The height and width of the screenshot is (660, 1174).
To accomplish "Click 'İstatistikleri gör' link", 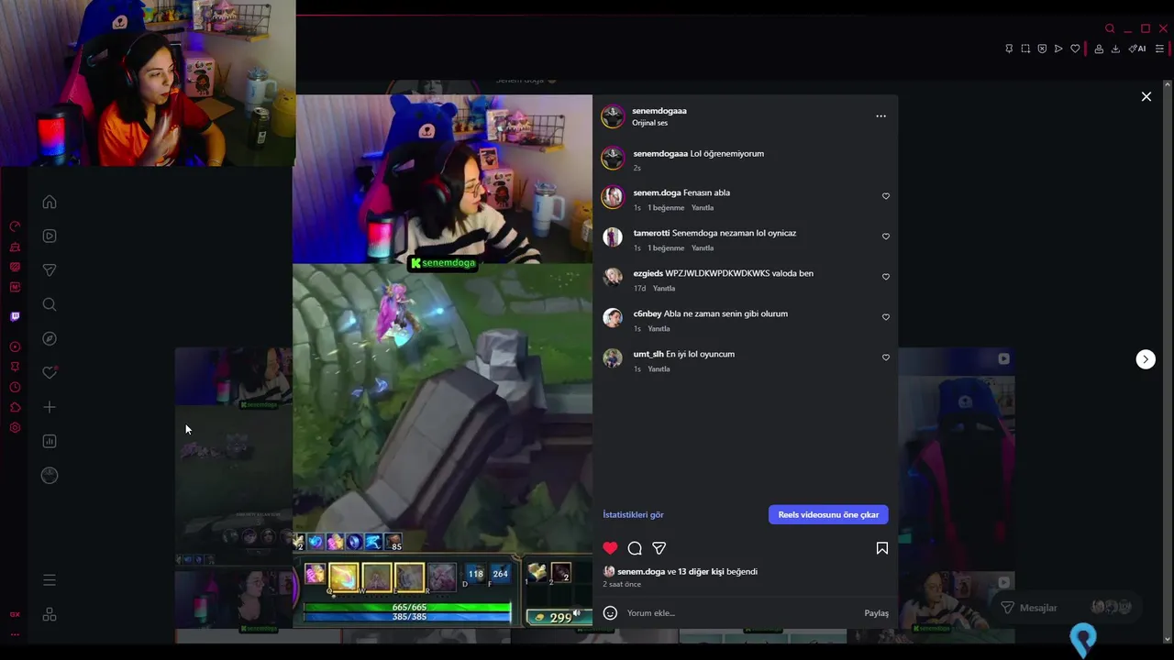I will [633, 515].
